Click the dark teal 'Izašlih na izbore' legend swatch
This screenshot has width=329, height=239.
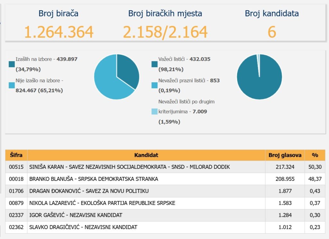[12, 64]
